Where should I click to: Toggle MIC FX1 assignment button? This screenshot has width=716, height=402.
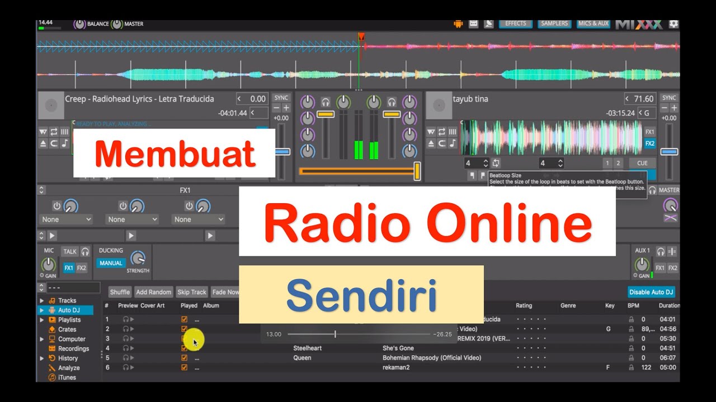[69, 268]
